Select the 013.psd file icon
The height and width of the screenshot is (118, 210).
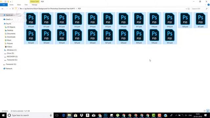pyautogui.click(x=77, y=19)
